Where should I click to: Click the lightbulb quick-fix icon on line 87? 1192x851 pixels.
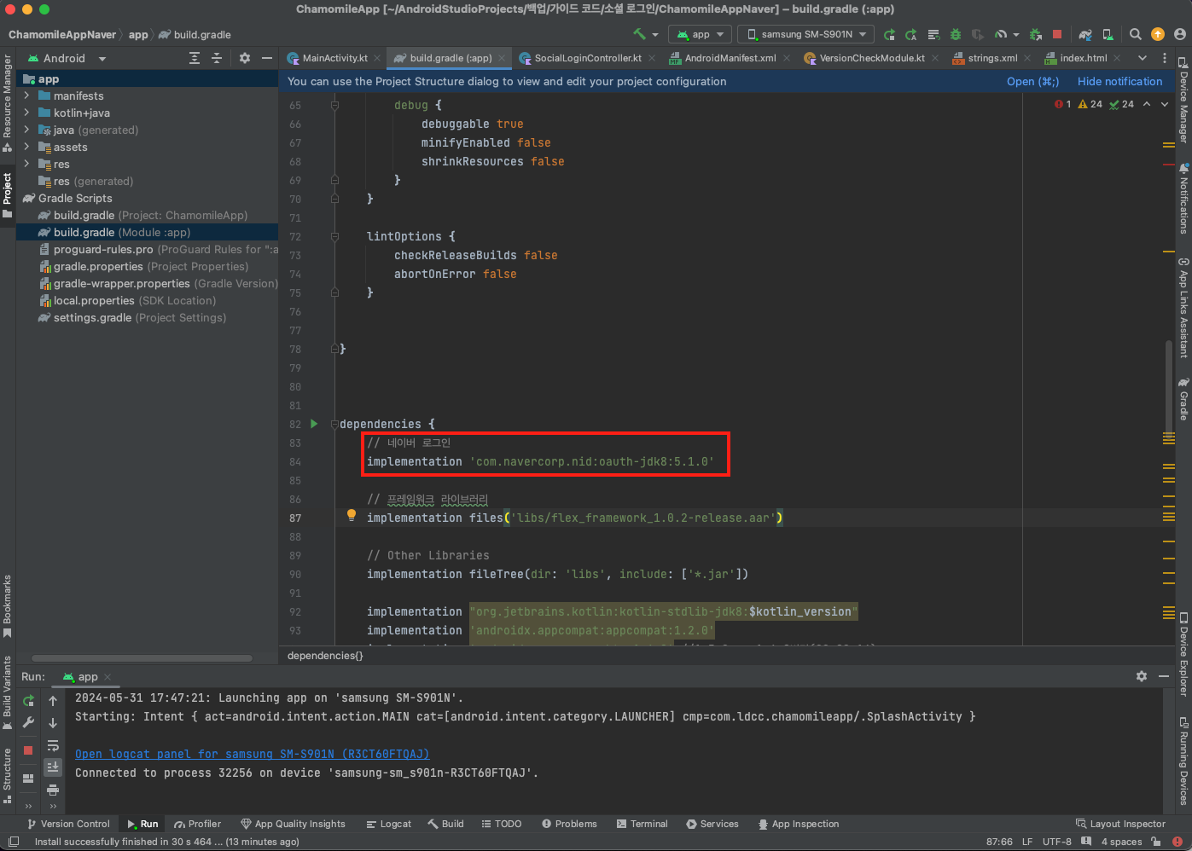[351, 515]
